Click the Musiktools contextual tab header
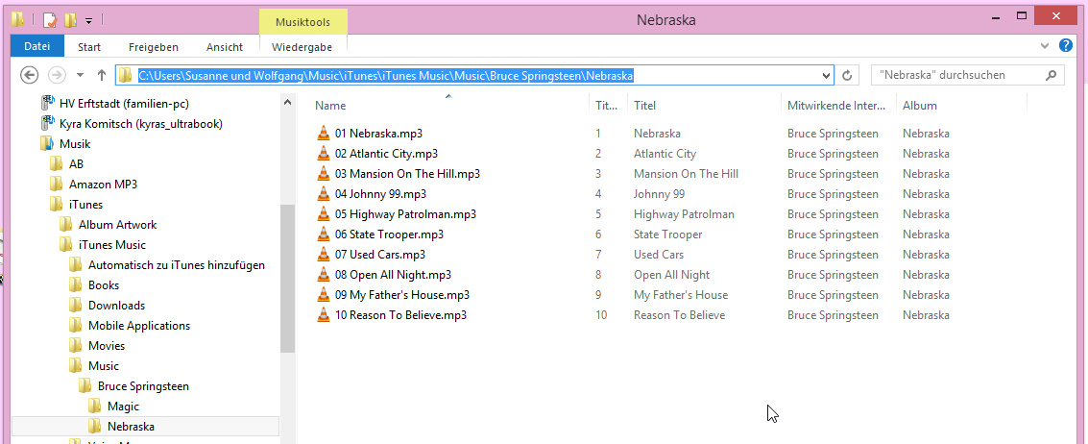This screenshot has width=1088, height=444. (x=302, y=22)
